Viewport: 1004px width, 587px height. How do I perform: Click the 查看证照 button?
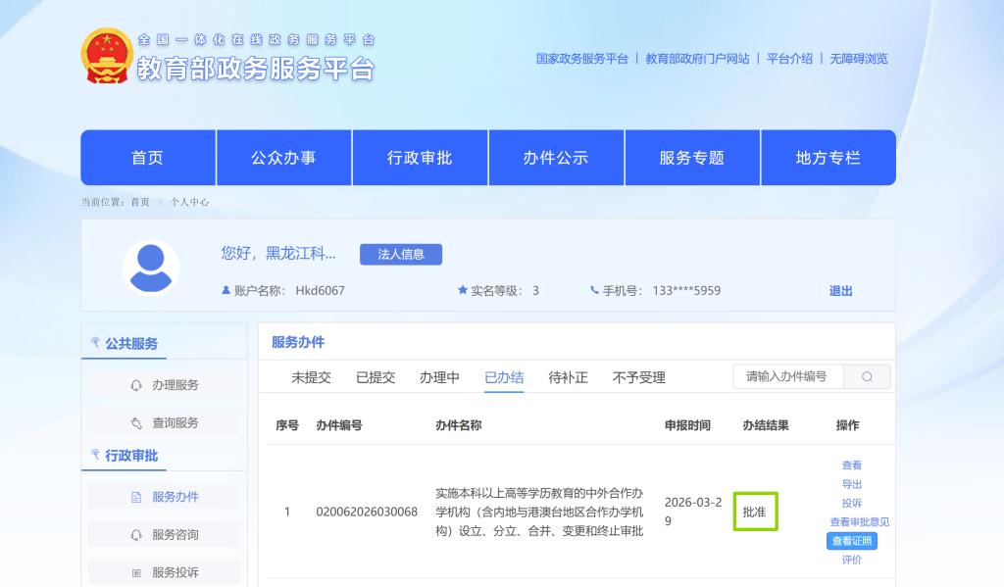click(x=852, y=541)
